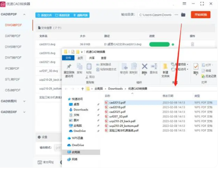Switch to Explorer 主页 ribbon tab

point(80,58)
